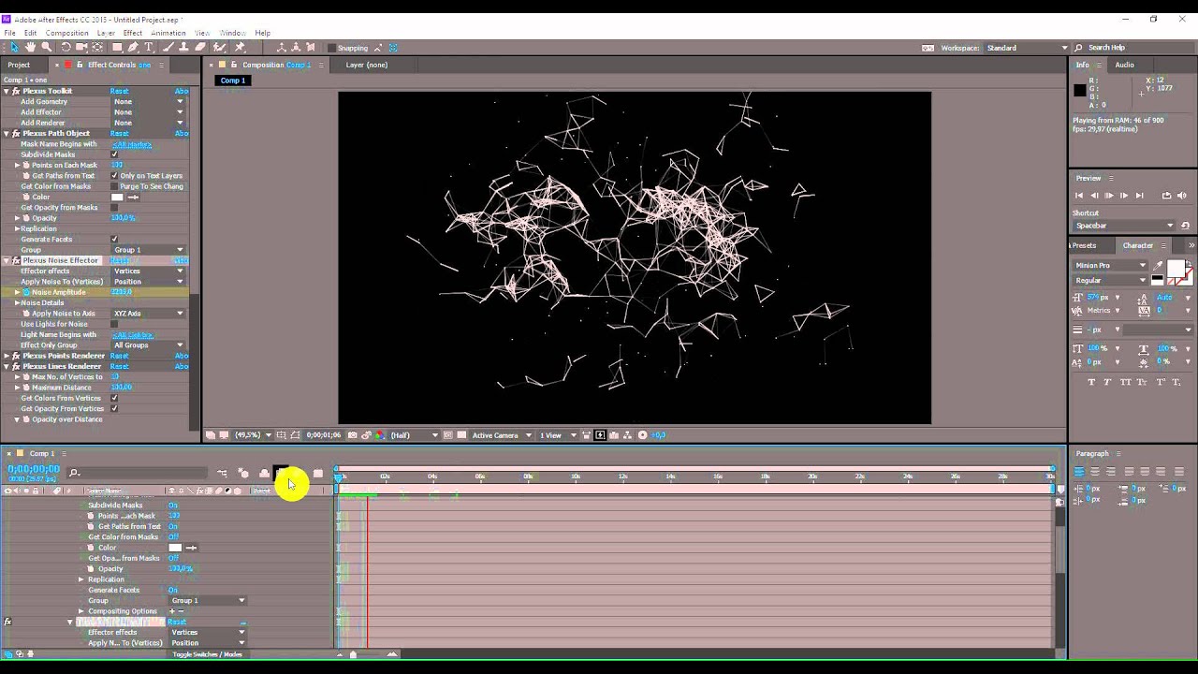
Task: Click Toggle Switches / Modes button
Action: tap(207, 654)
